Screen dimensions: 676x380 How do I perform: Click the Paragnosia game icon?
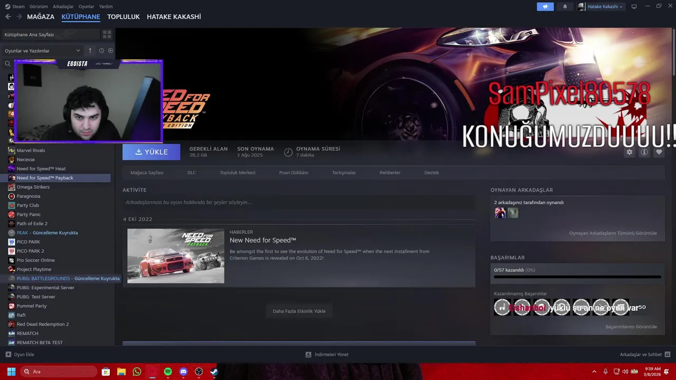point(12,196)
